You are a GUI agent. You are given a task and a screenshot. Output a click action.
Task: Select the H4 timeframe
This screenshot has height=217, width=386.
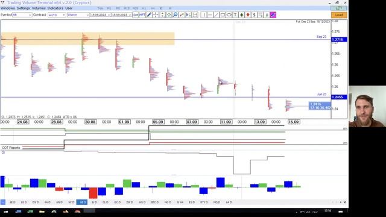pyautogui.click(x=153, y=8)
